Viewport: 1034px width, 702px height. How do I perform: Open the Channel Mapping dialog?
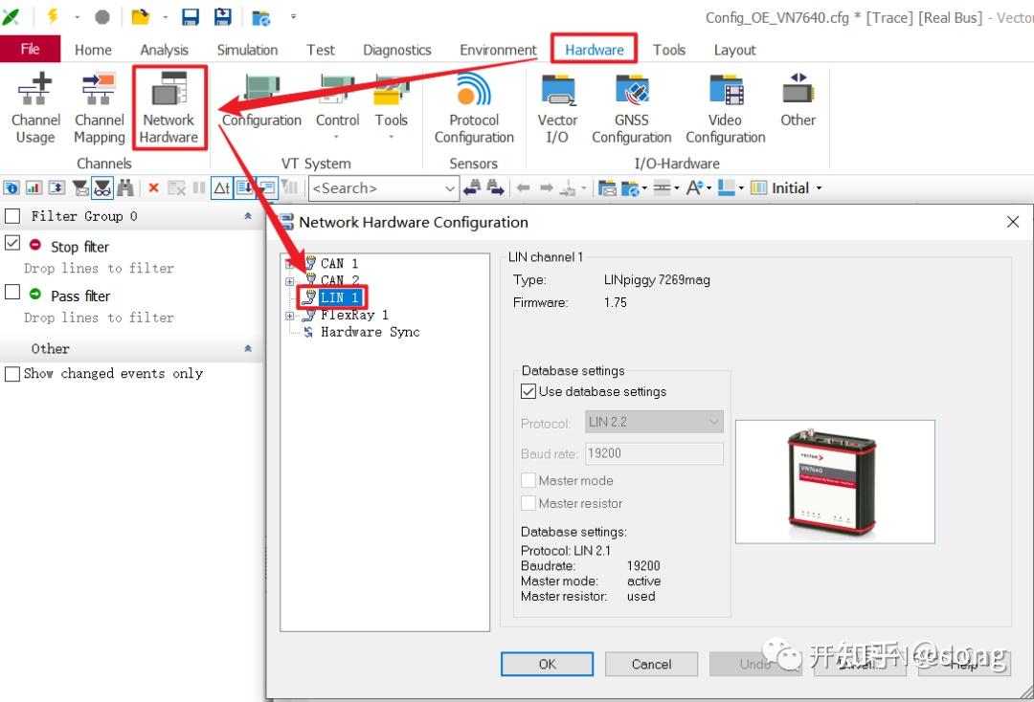tap(99, 108)
